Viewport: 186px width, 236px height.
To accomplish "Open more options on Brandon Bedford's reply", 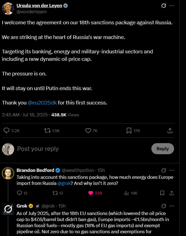I will [x=172, y=170].
